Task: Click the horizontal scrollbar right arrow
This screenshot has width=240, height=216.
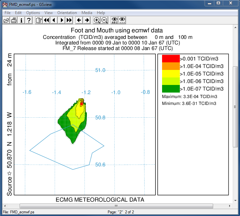Action: [230, 206]
